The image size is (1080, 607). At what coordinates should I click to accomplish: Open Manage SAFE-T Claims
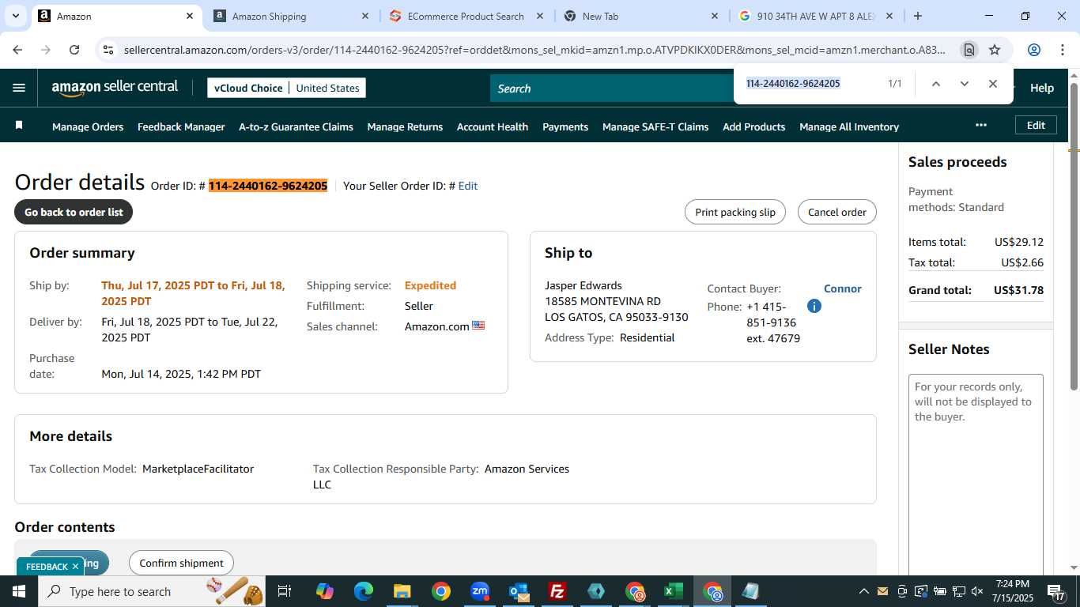point(655,126)
